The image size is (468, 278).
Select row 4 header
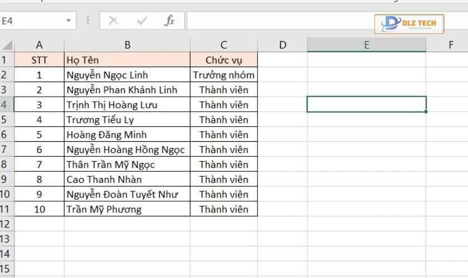[7, 105]
